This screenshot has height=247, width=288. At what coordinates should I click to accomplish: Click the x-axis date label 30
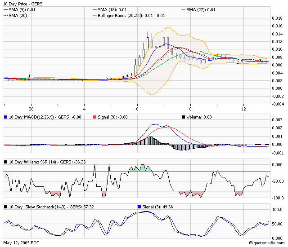click(31, 109)
